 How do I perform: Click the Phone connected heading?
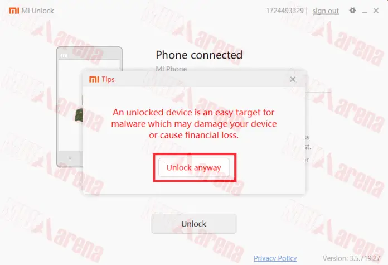click(x=199, y=55)
